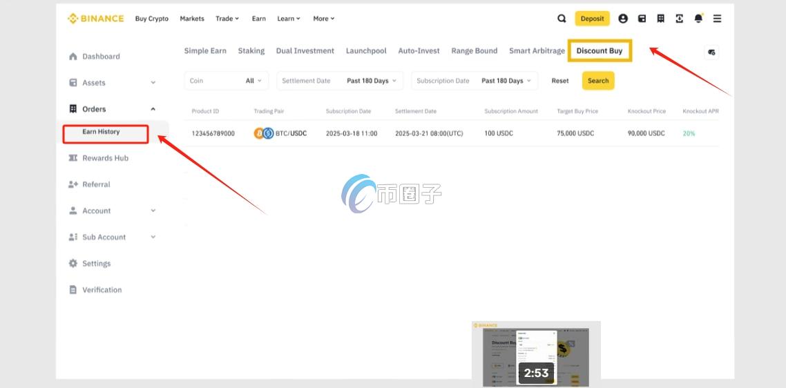Click the icon button right of tabs

[711, 52]
